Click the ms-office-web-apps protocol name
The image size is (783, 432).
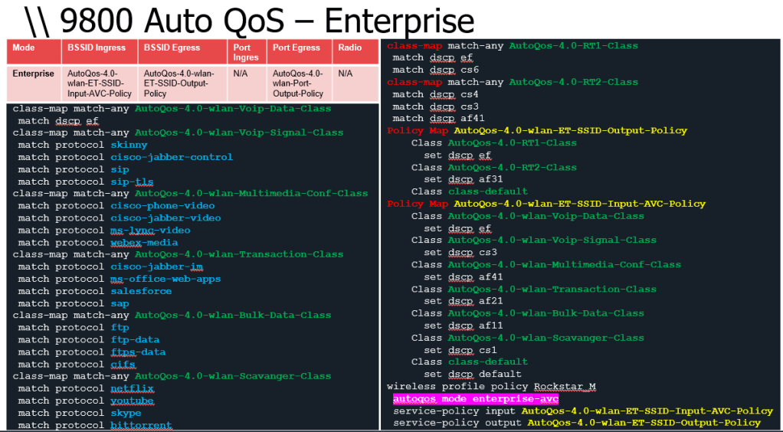pyautogui.click(x=165, y=279)
